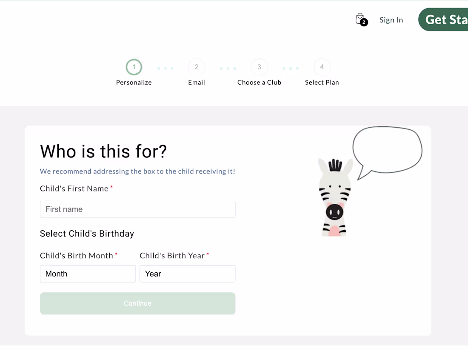The height and width of the screenshot is (351, 468).
Task: Click the zebra mascot illustration
Action: click(x=335, y=196)
